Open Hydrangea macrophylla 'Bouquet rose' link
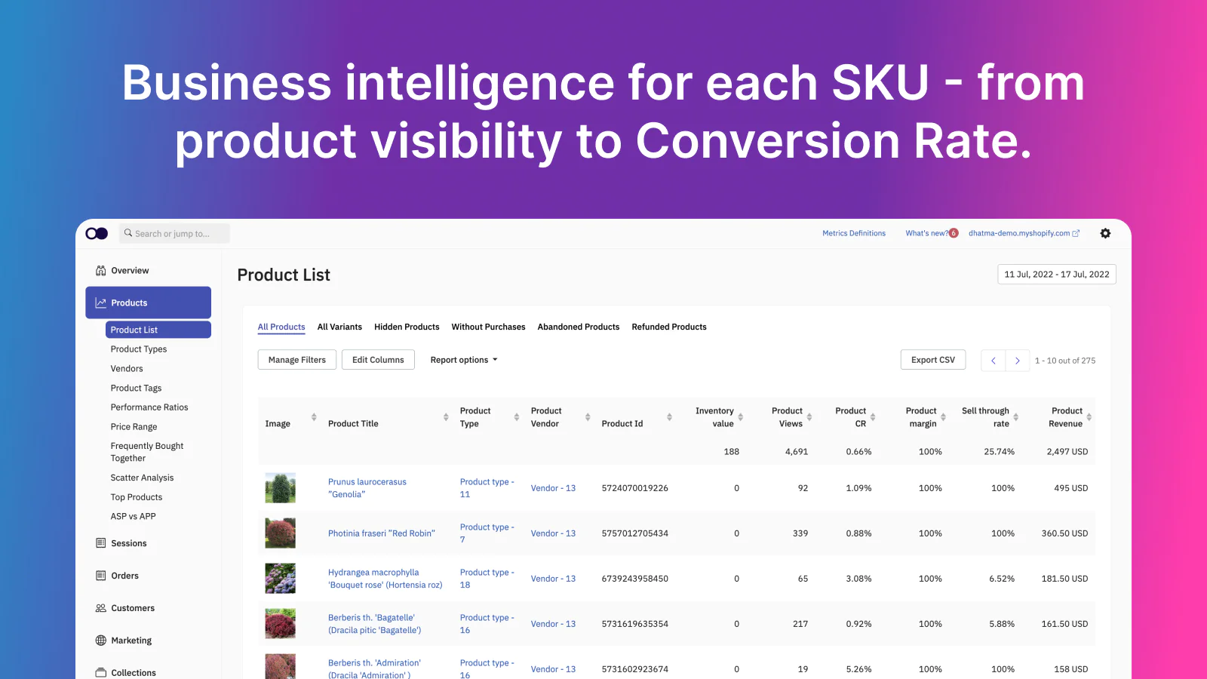 pos(385,579)
